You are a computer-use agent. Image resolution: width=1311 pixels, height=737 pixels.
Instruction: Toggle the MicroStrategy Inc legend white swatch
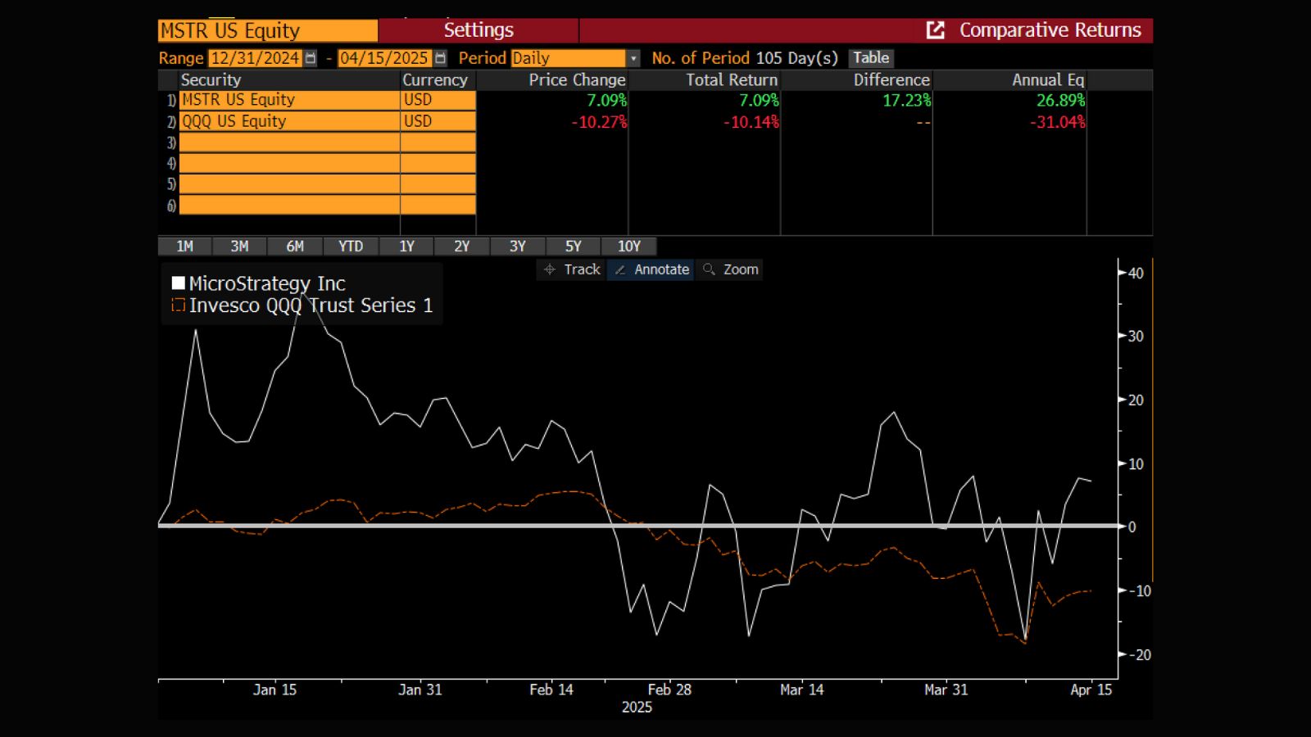[178, 283]
